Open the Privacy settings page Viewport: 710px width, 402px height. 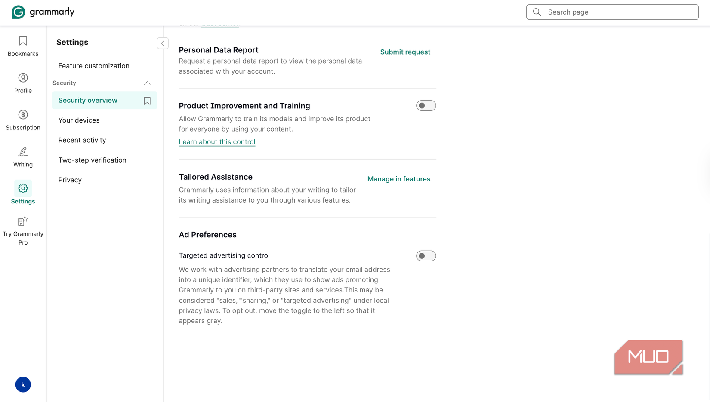click(70, 180)
